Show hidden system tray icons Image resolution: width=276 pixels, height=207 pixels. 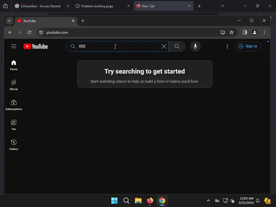click(208, 201)
